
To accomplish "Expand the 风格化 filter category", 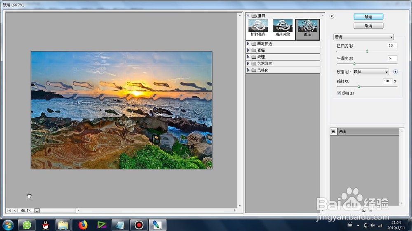I will [x=248, y=70].
